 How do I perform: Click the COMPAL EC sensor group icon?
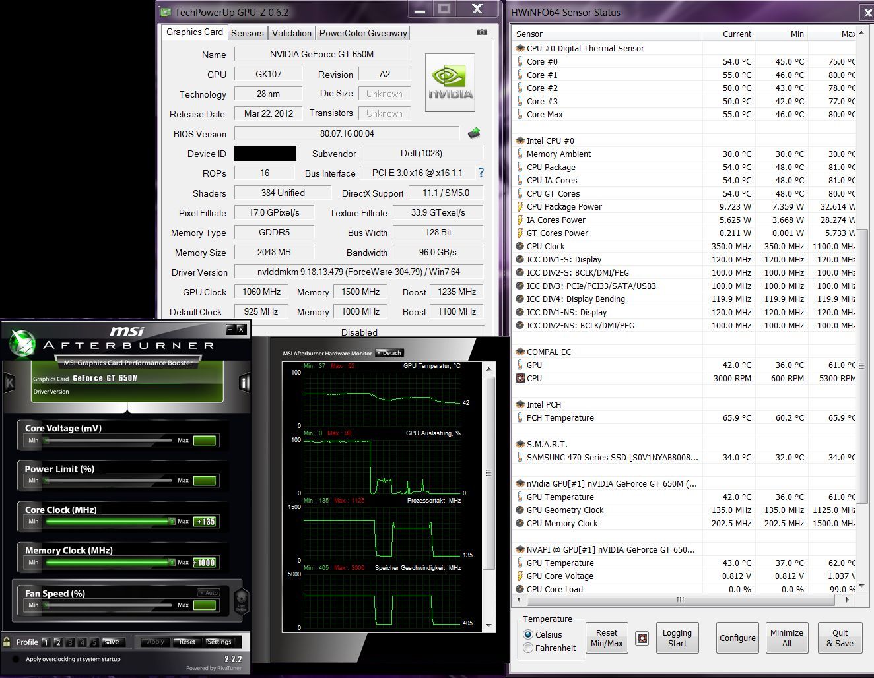point(520,352)
